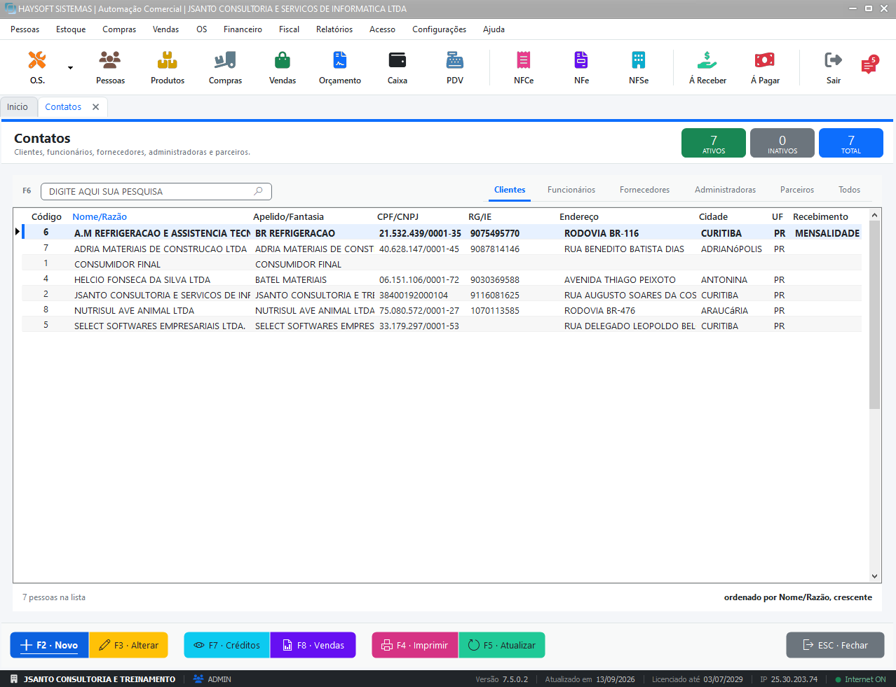The image size is (896, 687).
Task: Open the NFe document icon
Action: (x=581, y=67)
